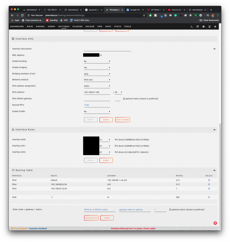
Task: Click the Grammarly extension icon
Action: 175,15
